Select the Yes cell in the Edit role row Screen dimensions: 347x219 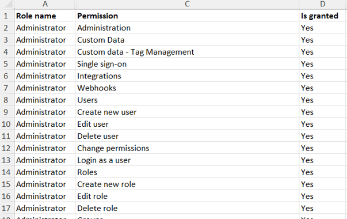pyautogui.click(x=323, y=196)
